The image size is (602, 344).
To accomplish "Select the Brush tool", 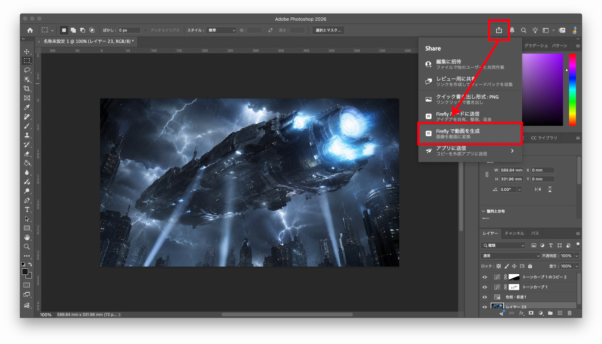I will [27, 126].
